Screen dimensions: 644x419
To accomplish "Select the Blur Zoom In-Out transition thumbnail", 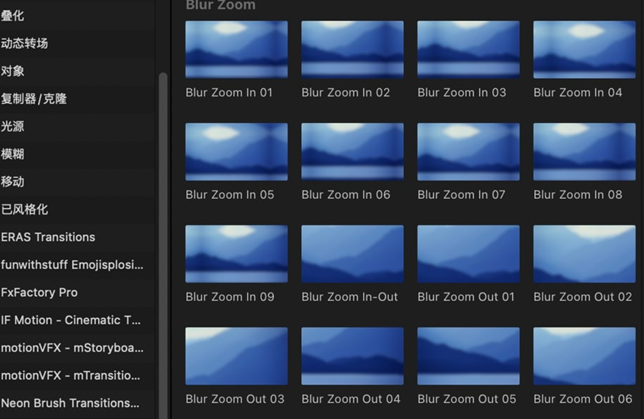I will click(352, 254).
